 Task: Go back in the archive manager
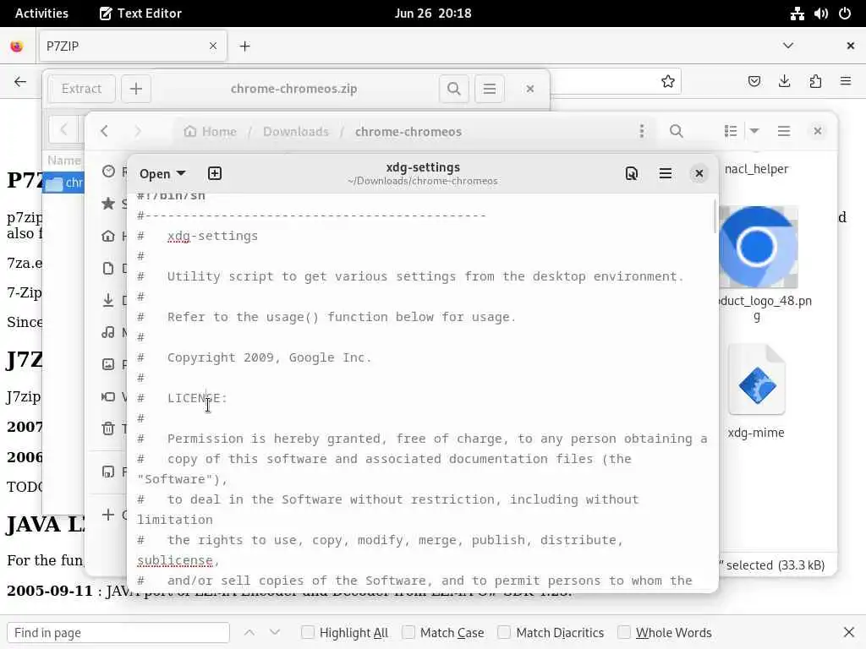(x=63, y=130)
